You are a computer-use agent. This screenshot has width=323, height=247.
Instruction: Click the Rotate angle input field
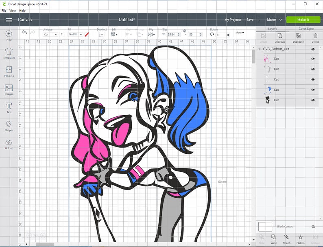pyautogui.click(x=221, y=35)
